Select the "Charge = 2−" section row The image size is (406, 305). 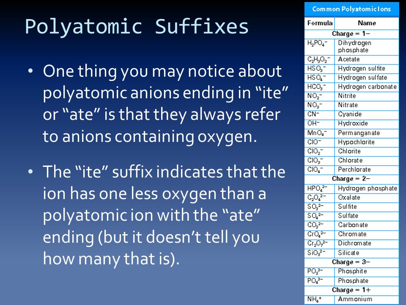pos(351,179)
